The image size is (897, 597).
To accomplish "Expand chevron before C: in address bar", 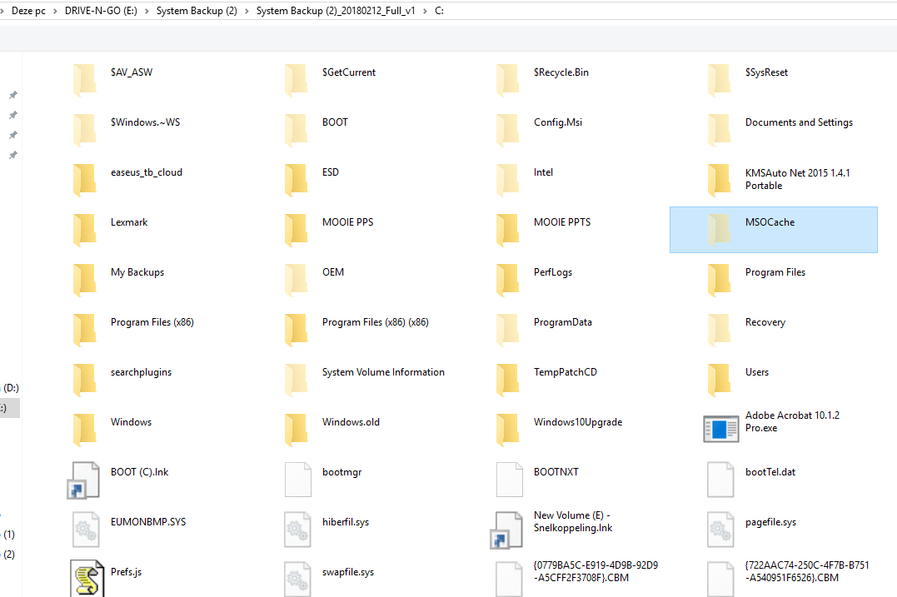I will tap(425, 11).
